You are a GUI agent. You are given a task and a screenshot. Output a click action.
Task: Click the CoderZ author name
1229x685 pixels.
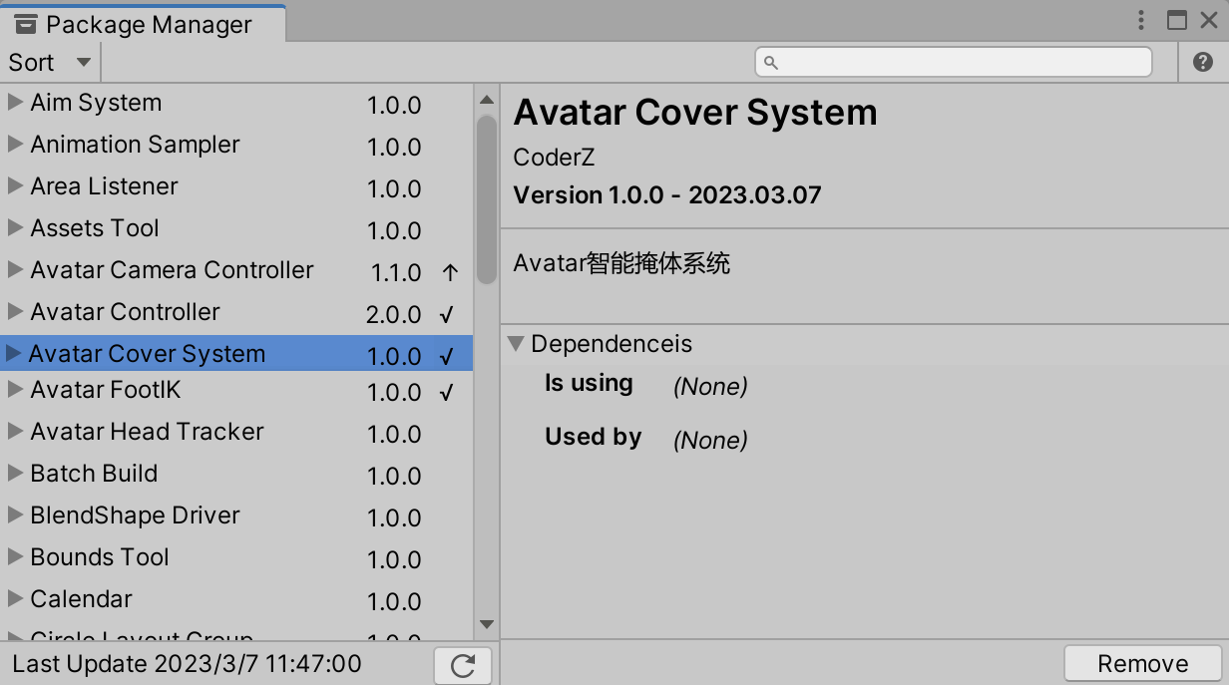[x=554, y=158]
